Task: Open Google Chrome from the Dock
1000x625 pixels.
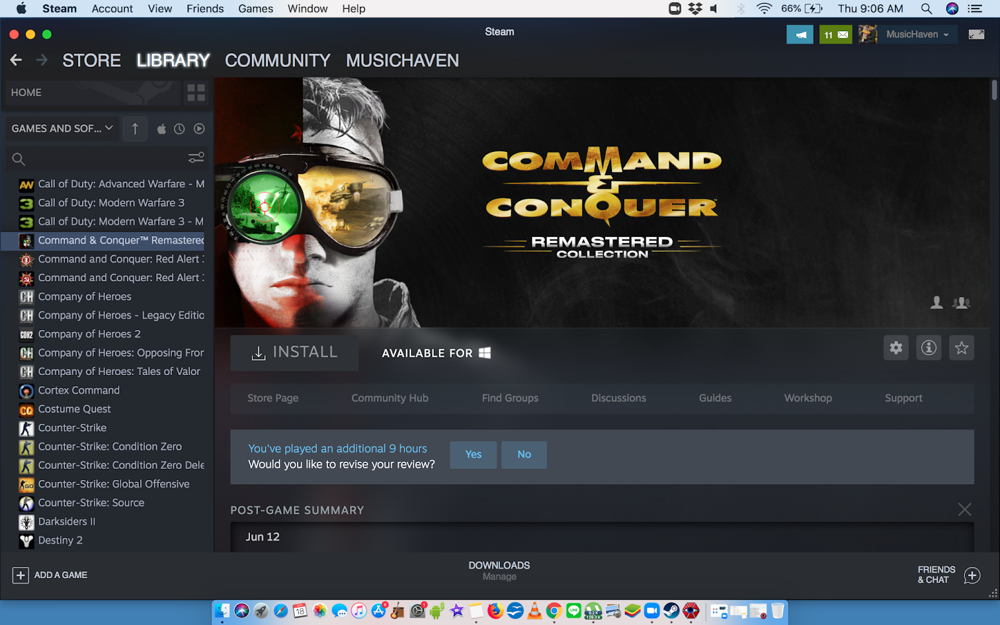Action: 554,611
